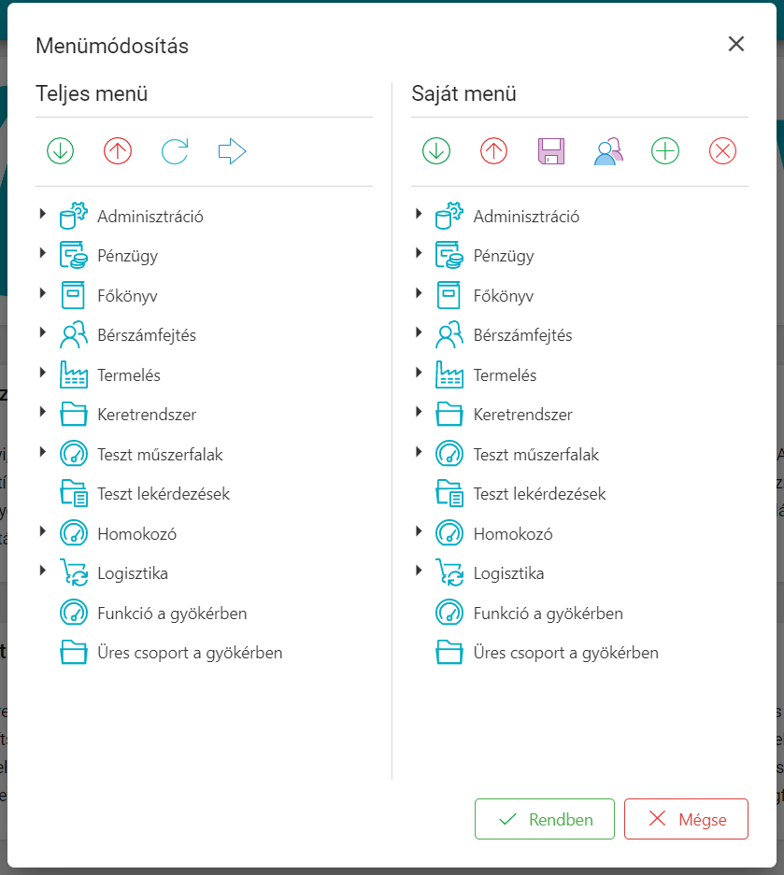
Task: Expand Bérszámfejtés in Saját menü
Action: pos(419,333)
